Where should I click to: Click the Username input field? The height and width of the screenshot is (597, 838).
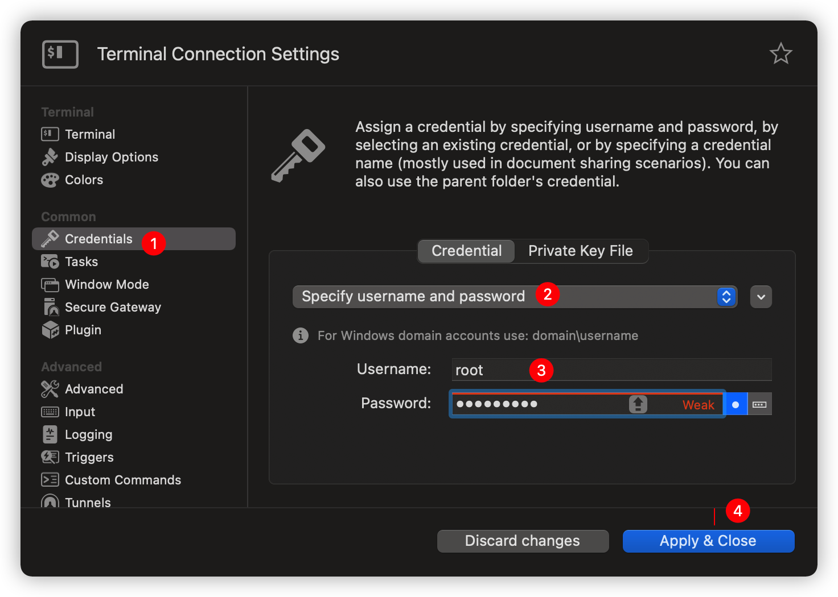(x=611, y=370)
